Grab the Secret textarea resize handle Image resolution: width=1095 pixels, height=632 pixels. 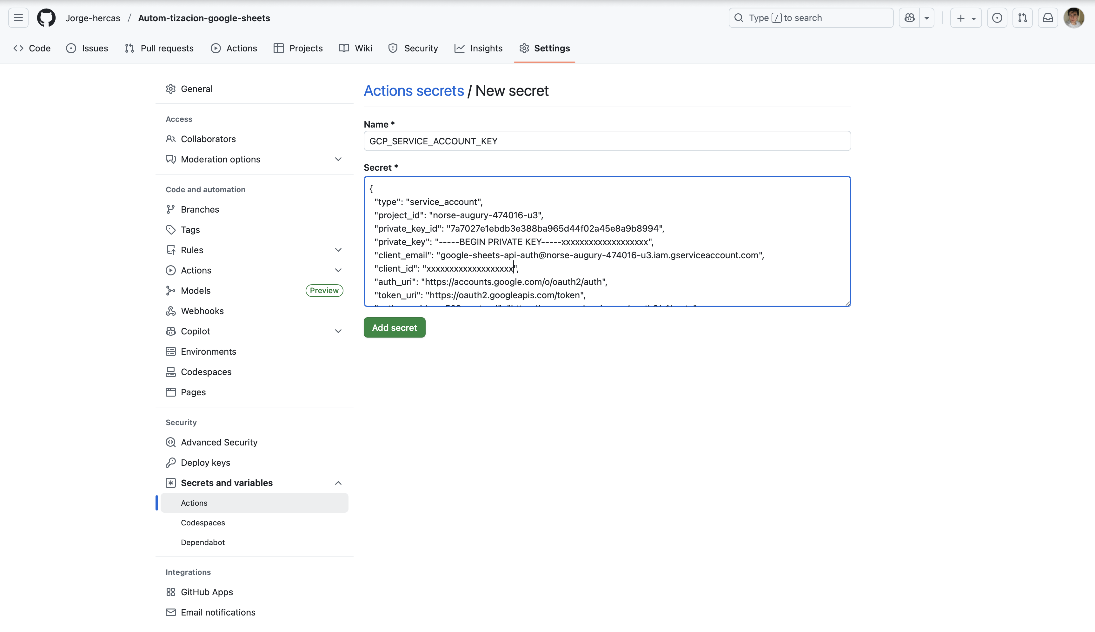coord(847,303)
